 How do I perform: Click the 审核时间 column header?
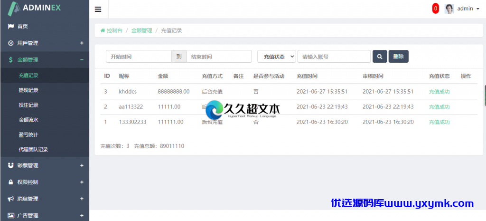(x=373, y=76)
